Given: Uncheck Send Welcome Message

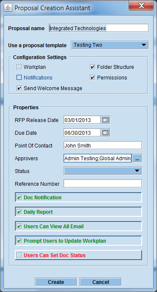Looking at the screenshot, I should 19,88.
